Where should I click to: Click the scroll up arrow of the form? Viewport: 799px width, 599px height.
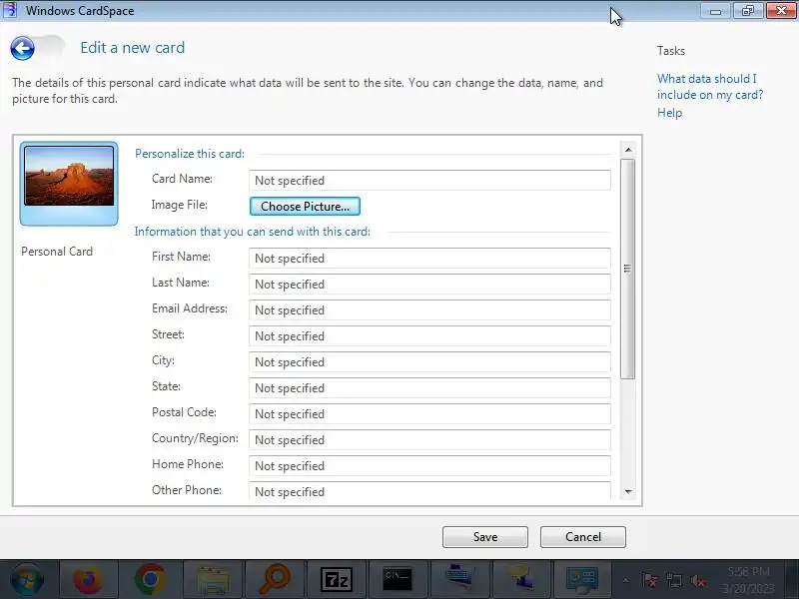tap(628, 150)
